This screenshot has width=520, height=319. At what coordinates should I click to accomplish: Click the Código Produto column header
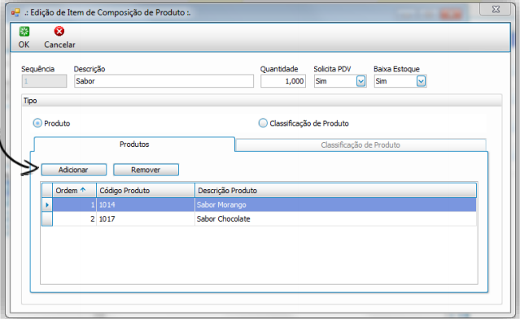click(145, 191)
